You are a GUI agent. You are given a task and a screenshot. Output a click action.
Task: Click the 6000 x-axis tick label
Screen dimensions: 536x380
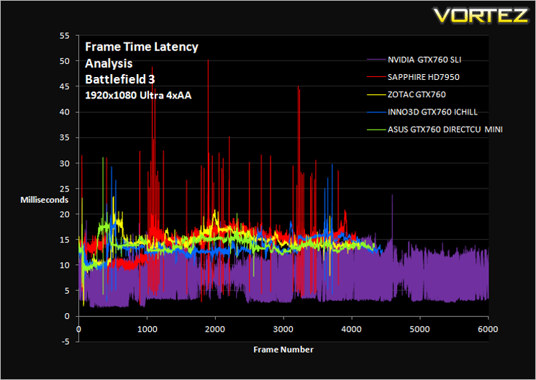point(488,330)
